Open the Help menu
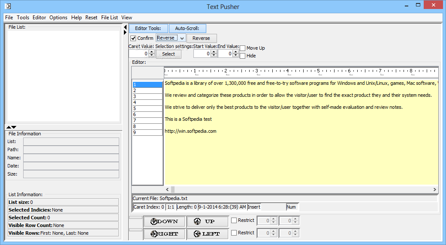The height and width of the screenshot is (245, 446). pyautogui.click(x=76, y=18)
